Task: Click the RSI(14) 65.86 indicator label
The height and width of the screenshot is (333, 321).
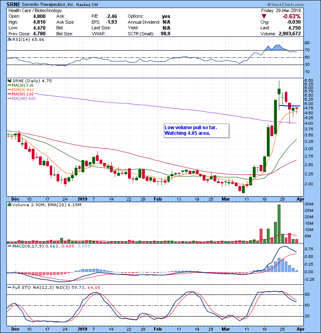Action: 28,39
